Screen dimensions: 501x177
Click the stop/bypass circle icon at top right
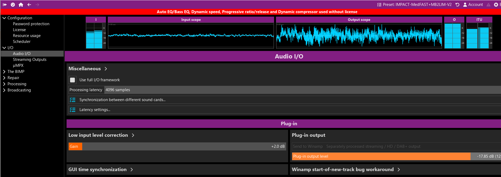496,5
